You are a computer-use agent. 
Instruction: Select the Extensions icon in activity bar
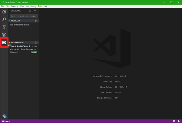[4, 43]
